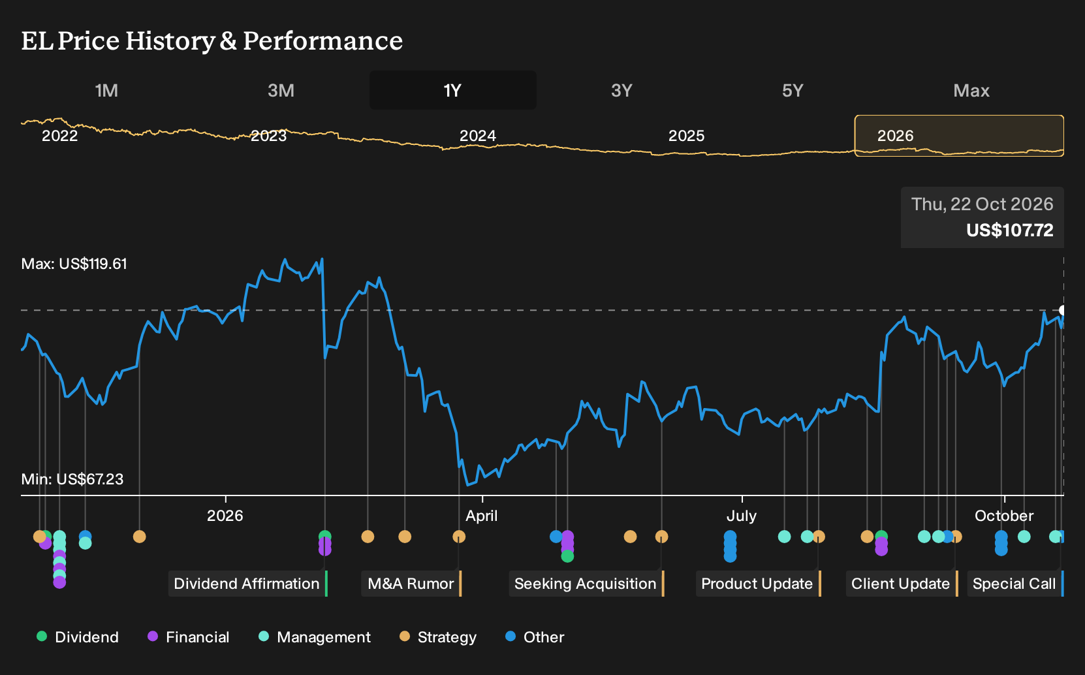
Task: Toggle Strategy events in the legend
Action: 438,637
